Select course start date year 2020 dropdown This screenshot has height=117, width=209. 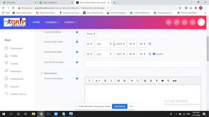coord(121,44)
